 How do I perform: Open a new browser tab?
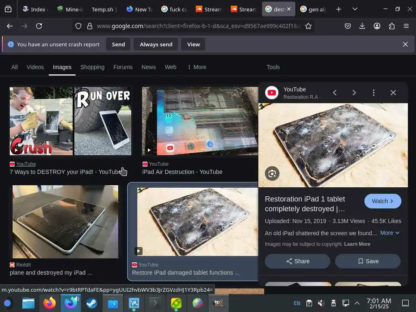338,9
